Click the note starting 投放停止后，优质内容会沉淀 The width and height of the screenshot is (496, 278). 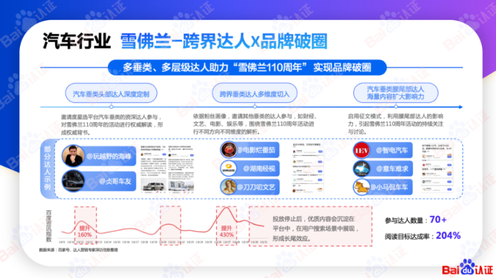(316, 228)
